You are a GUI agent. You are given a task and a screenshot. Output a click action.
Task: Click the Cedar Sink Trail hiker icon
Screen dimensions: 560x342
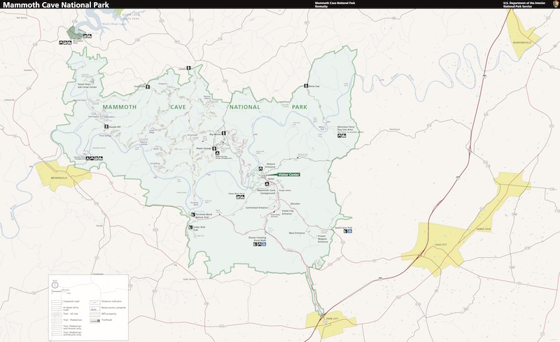click(x=190, y=227)
